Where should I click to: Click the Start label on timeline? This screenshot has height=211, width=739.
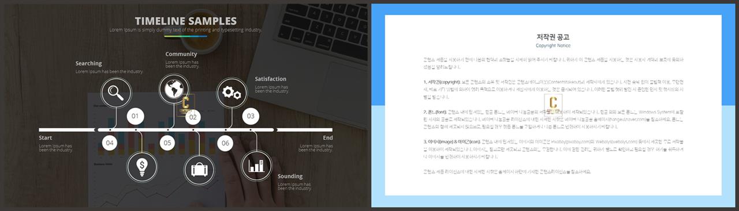click(x=45, y=138)
